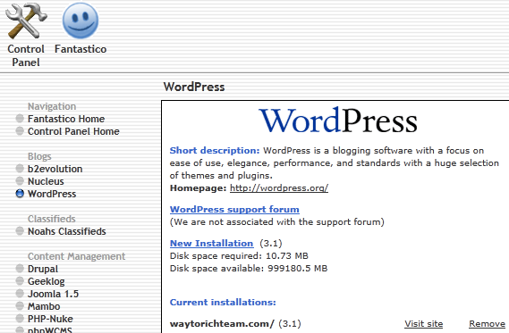Viewport: 509px width, 333px height.
Task: Click the grey bullet beside Geeklog
Action: pos(20,281)
